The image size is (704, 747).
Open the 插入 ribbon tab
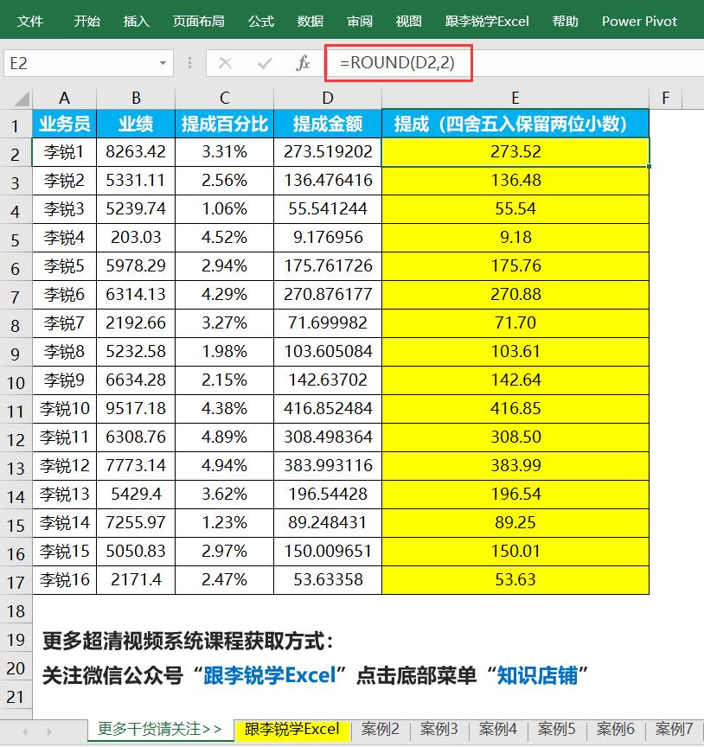pos(136,21)
